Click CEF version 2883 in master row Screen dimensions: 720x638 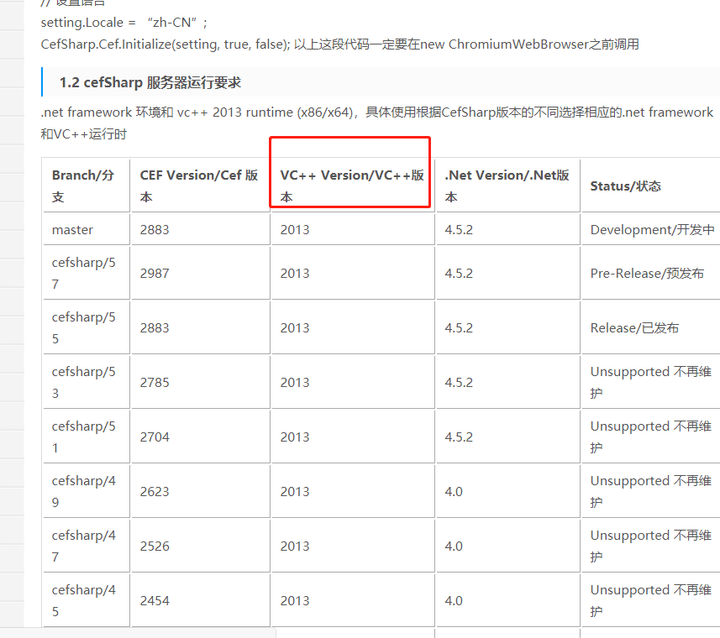[200, 229]
